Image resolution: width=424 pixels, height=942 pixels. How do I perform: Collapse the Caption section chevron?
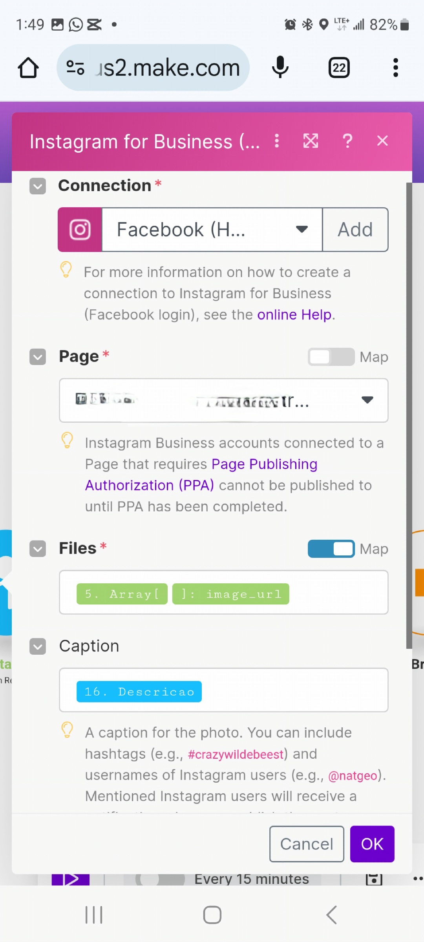(38, 646)
